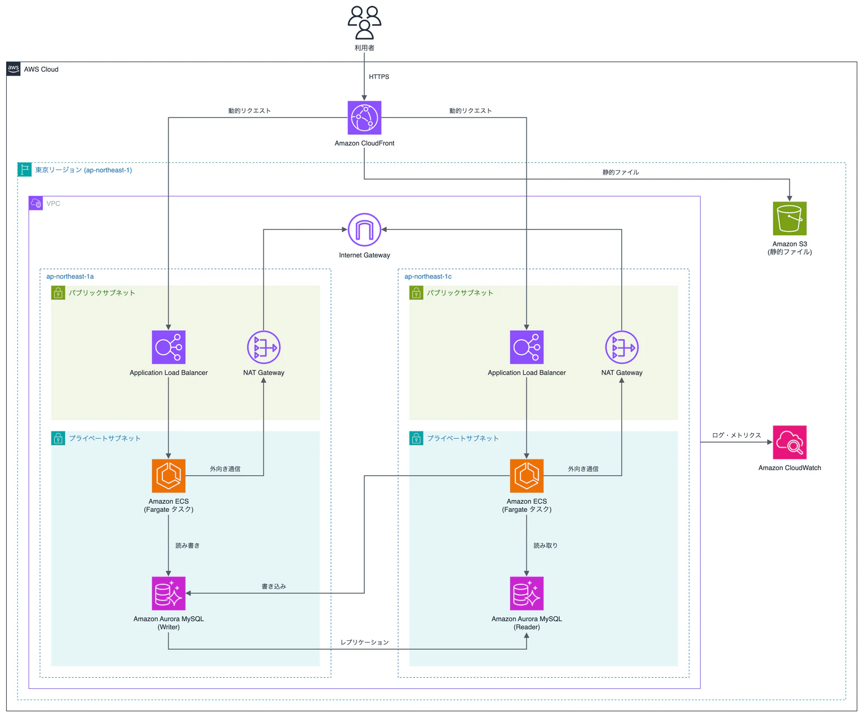Select NAT Gateway icon in ap-northeast-1c
The width and height of the screenshot is (864, 718).
622,347
